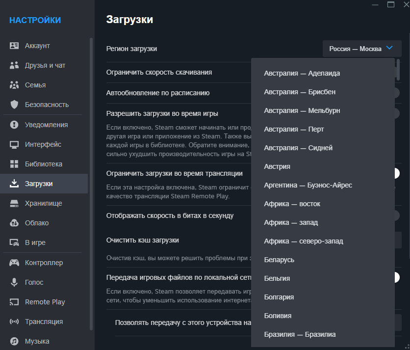Open the Уведомления alert icon
Screen dimensions: 410x350
click(x=14, y=125)
